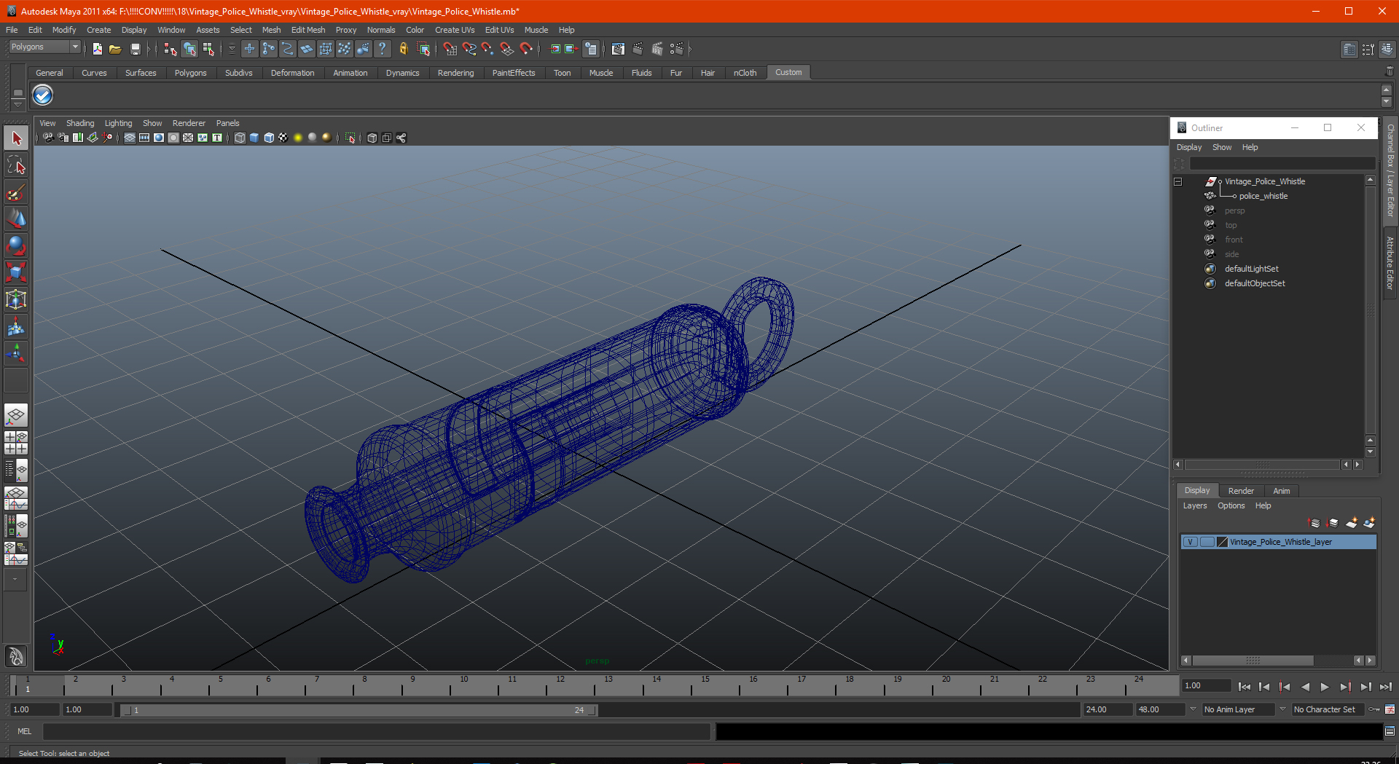
Task: Collapse Vintage_Police_Whistle in Outliner
Action: point(1177,181)
